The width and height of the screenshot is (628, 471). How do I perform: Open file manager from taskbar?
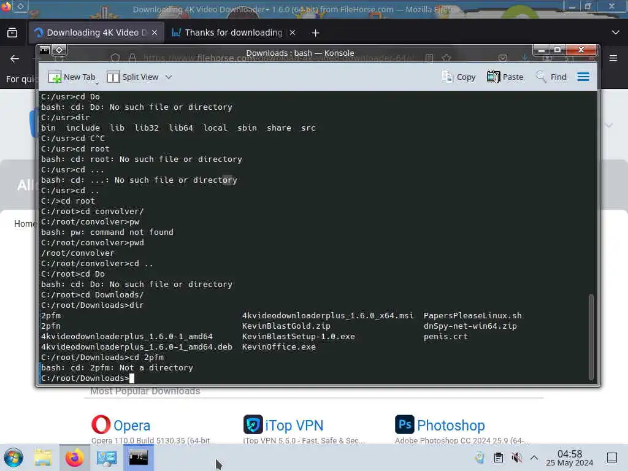click(x=43, y=458)
